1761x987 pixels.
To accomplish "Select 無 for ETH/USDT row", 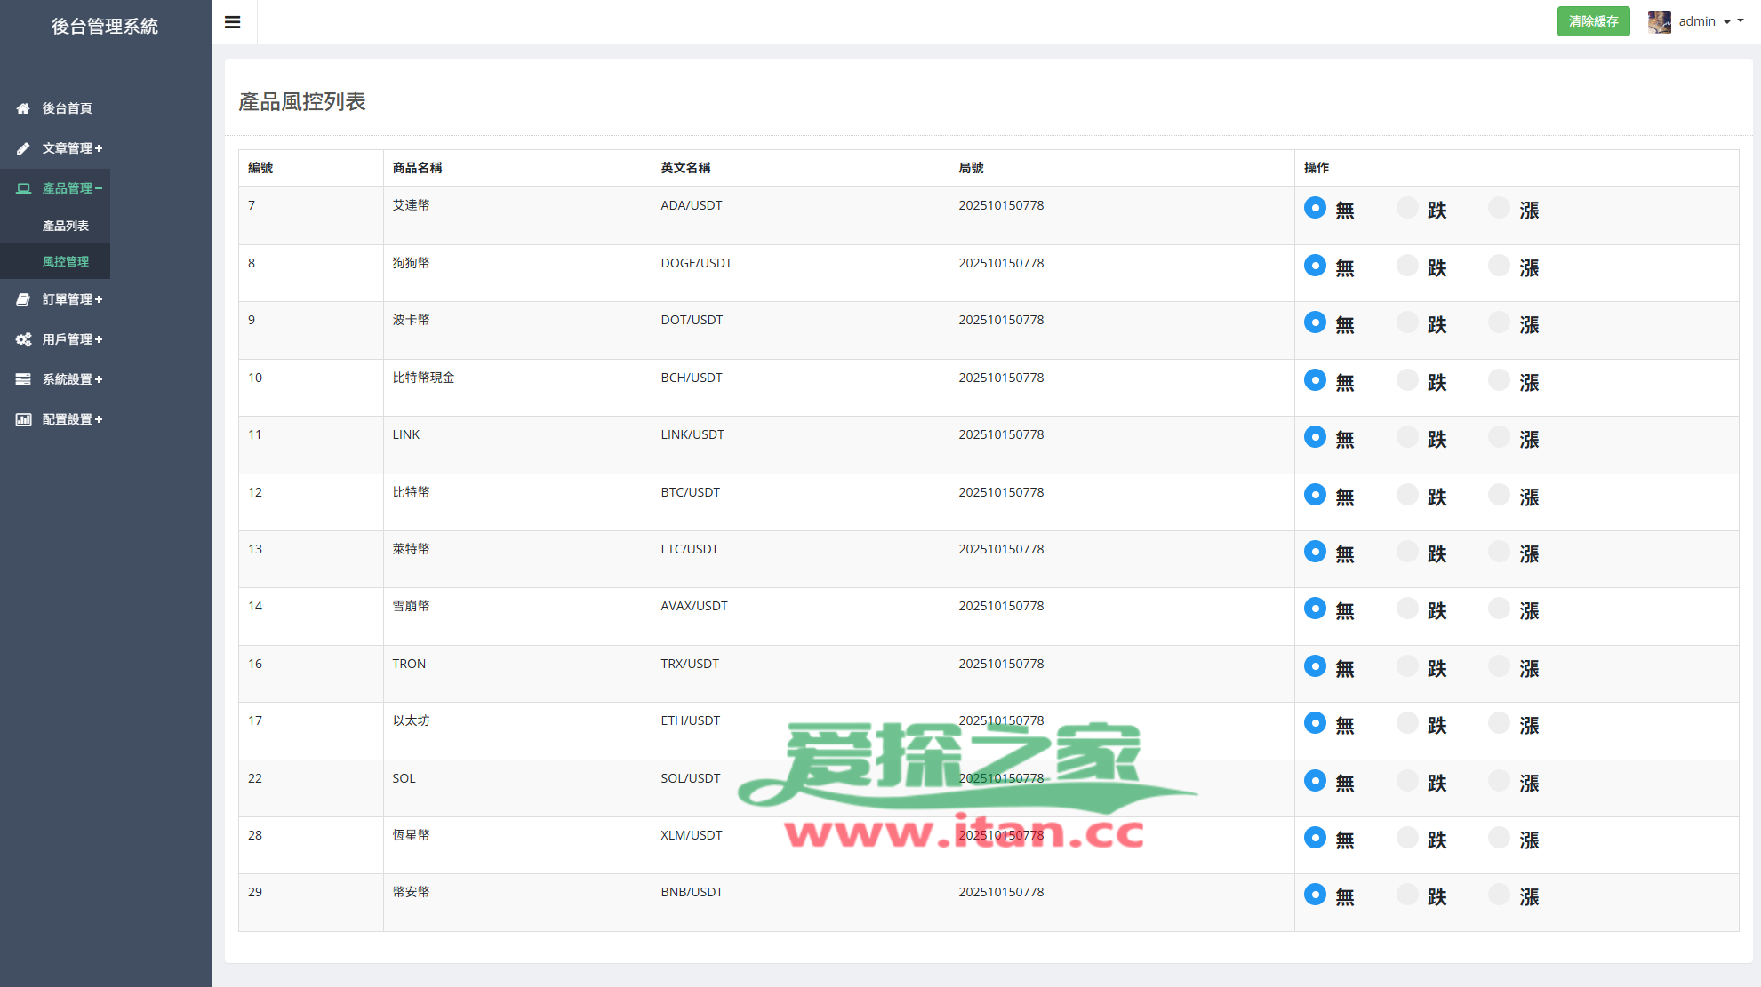I will [1315, 723].
